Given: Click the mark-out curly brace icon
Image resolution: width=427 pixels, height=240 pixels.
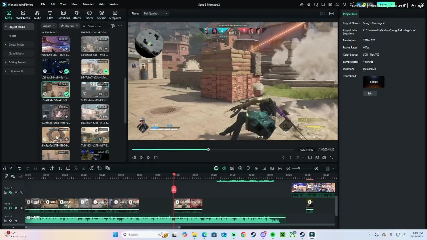Looking at the screenshot, I should (x=290, y=158).
